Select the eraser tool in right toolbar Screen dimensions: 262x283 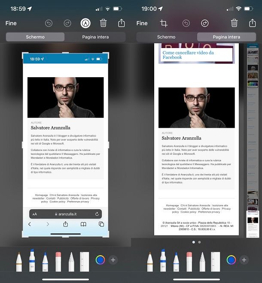189,262
